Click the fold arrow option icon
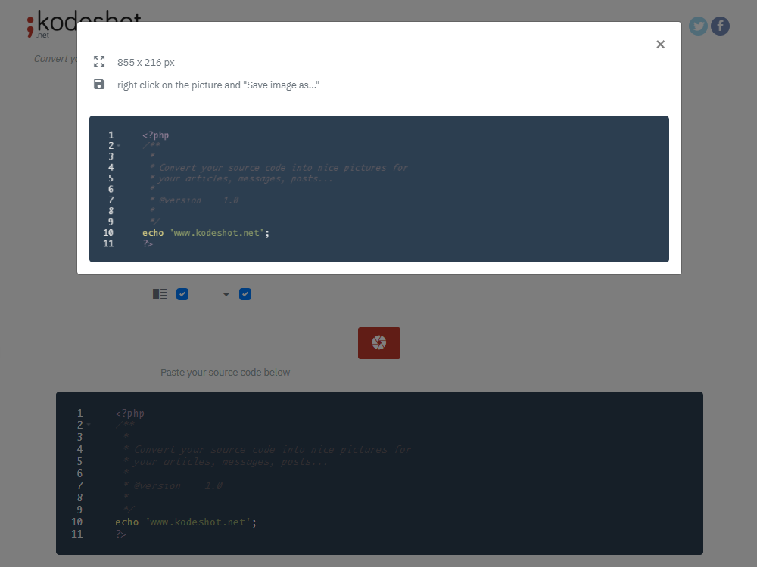Image resolution: width=757 pixels, height=567 pixels. (x=226, y=294)
